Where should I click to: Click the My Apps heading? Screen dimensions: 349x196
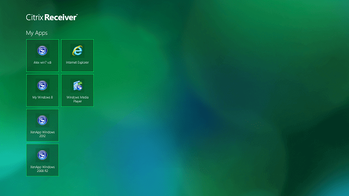[37, 33]
